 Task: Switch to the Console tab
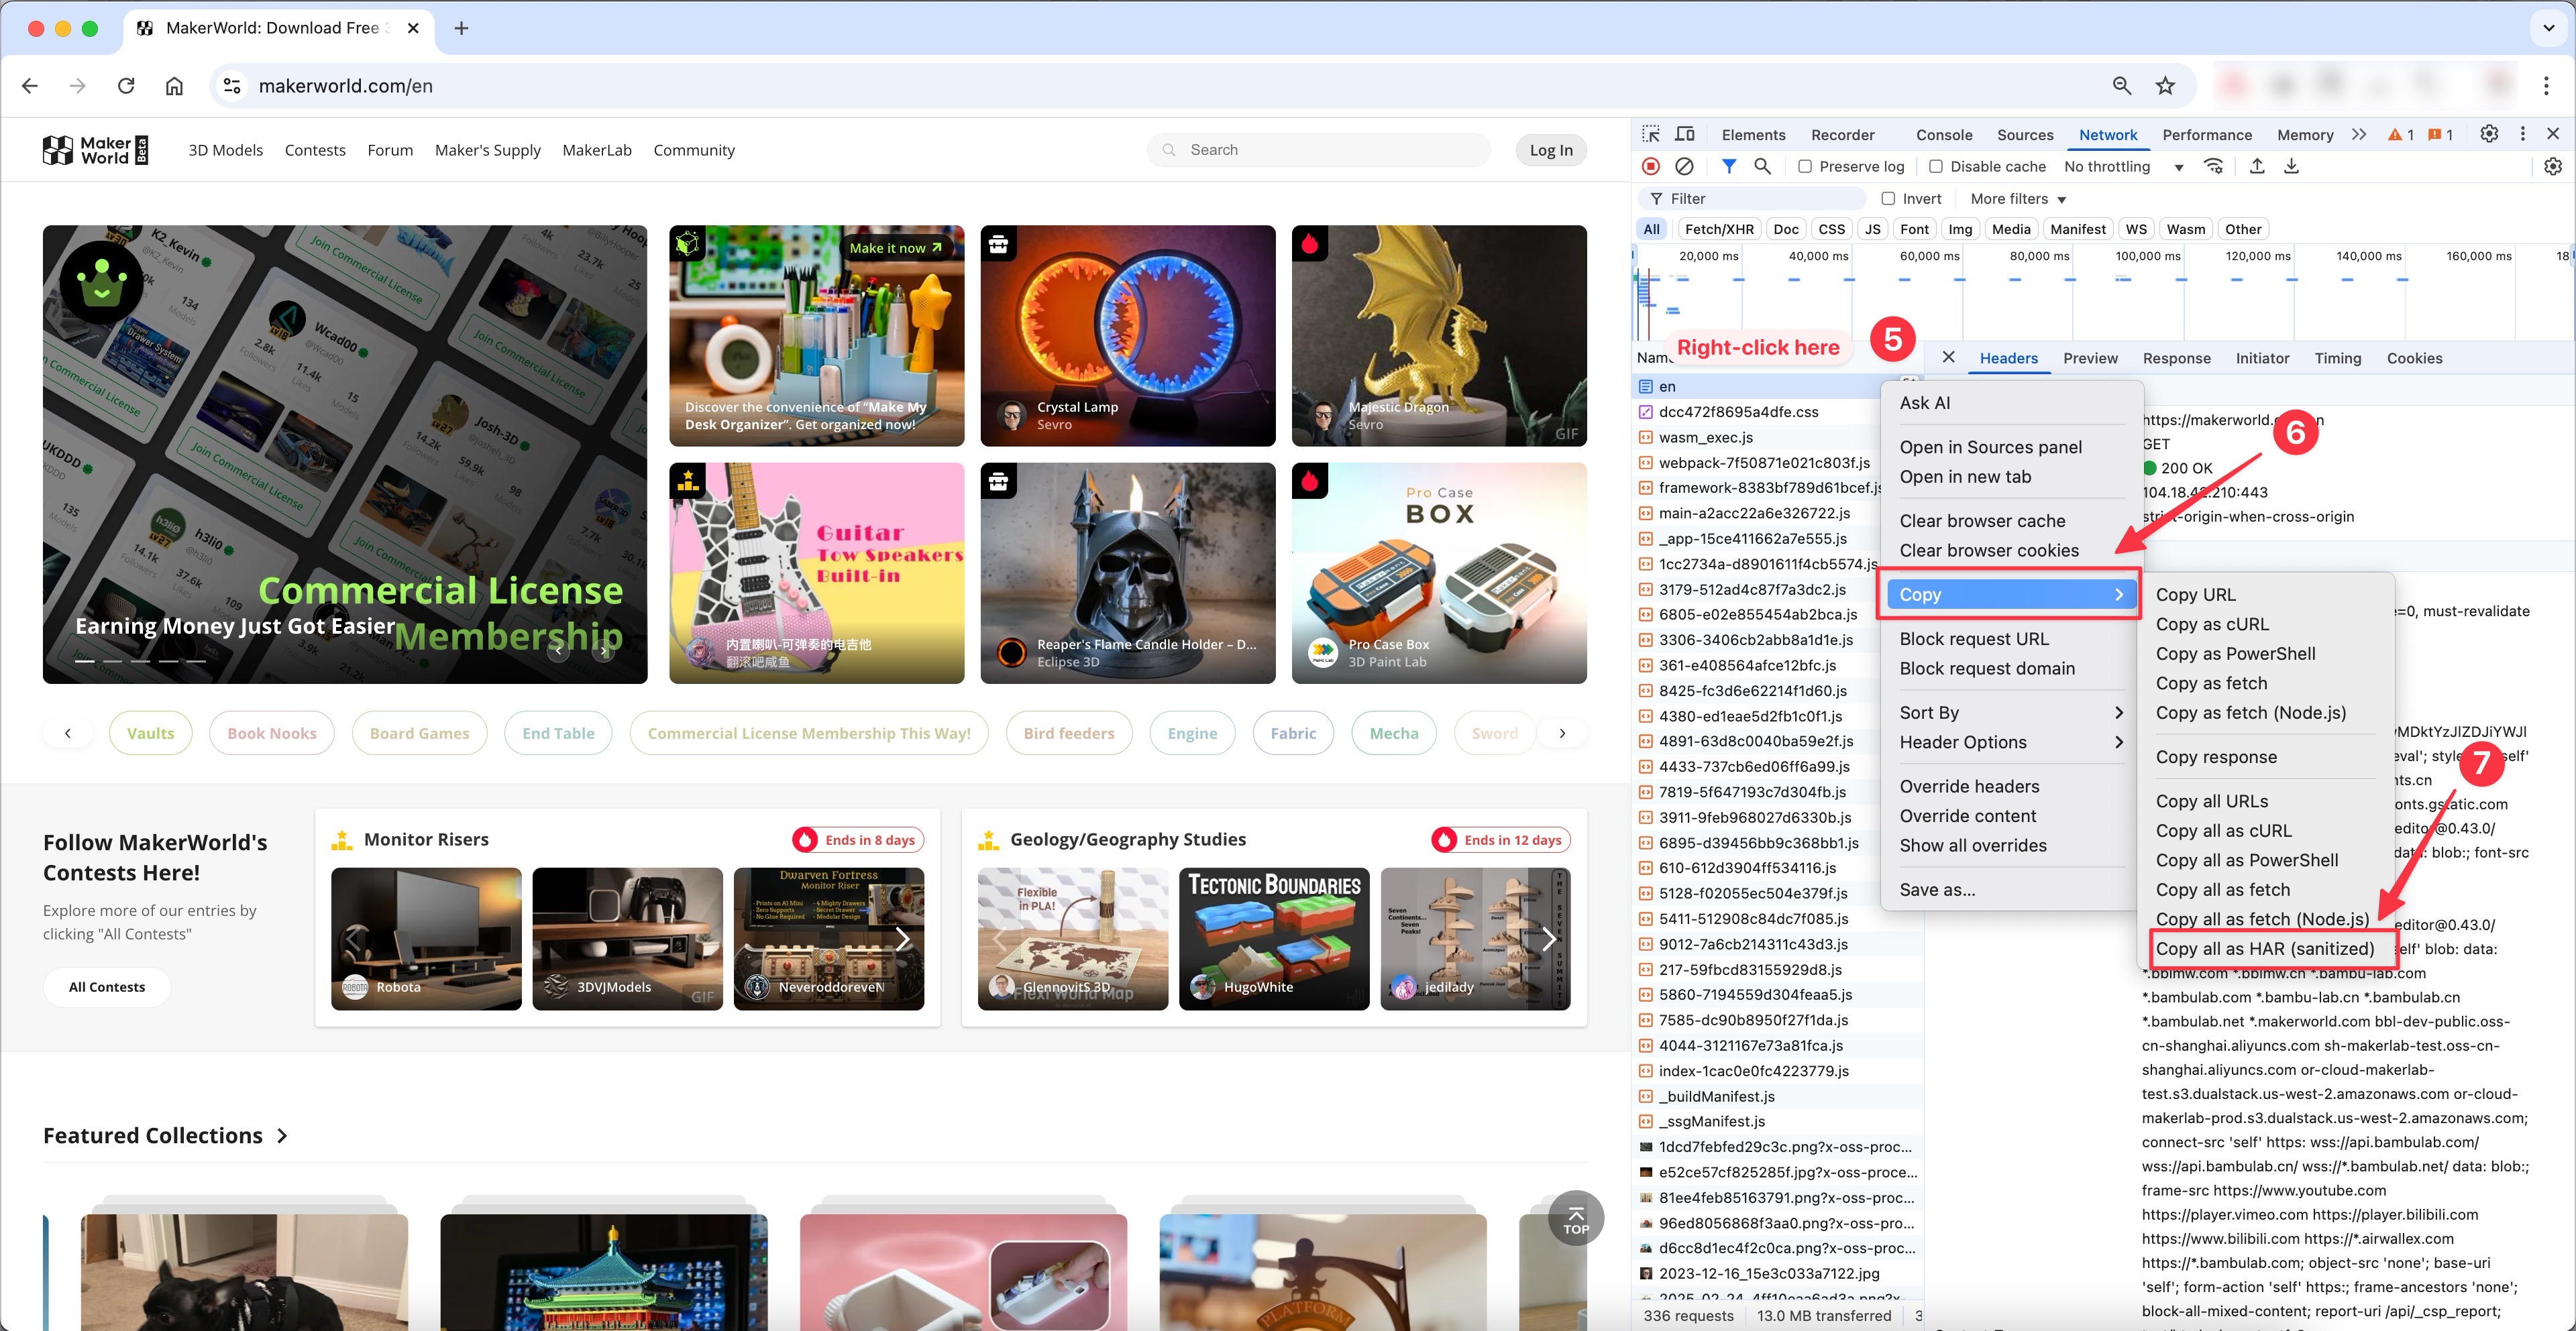click(1944, 135)
